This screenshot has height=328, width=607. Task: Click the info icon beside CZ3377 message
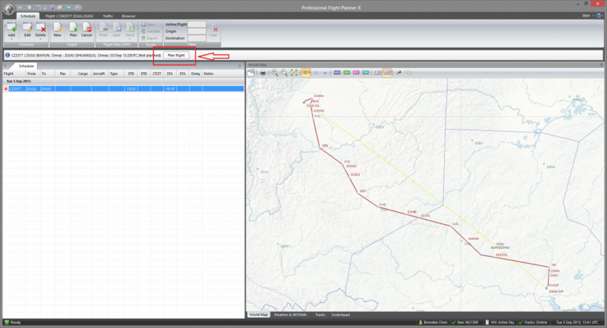[x=7, y=55]
